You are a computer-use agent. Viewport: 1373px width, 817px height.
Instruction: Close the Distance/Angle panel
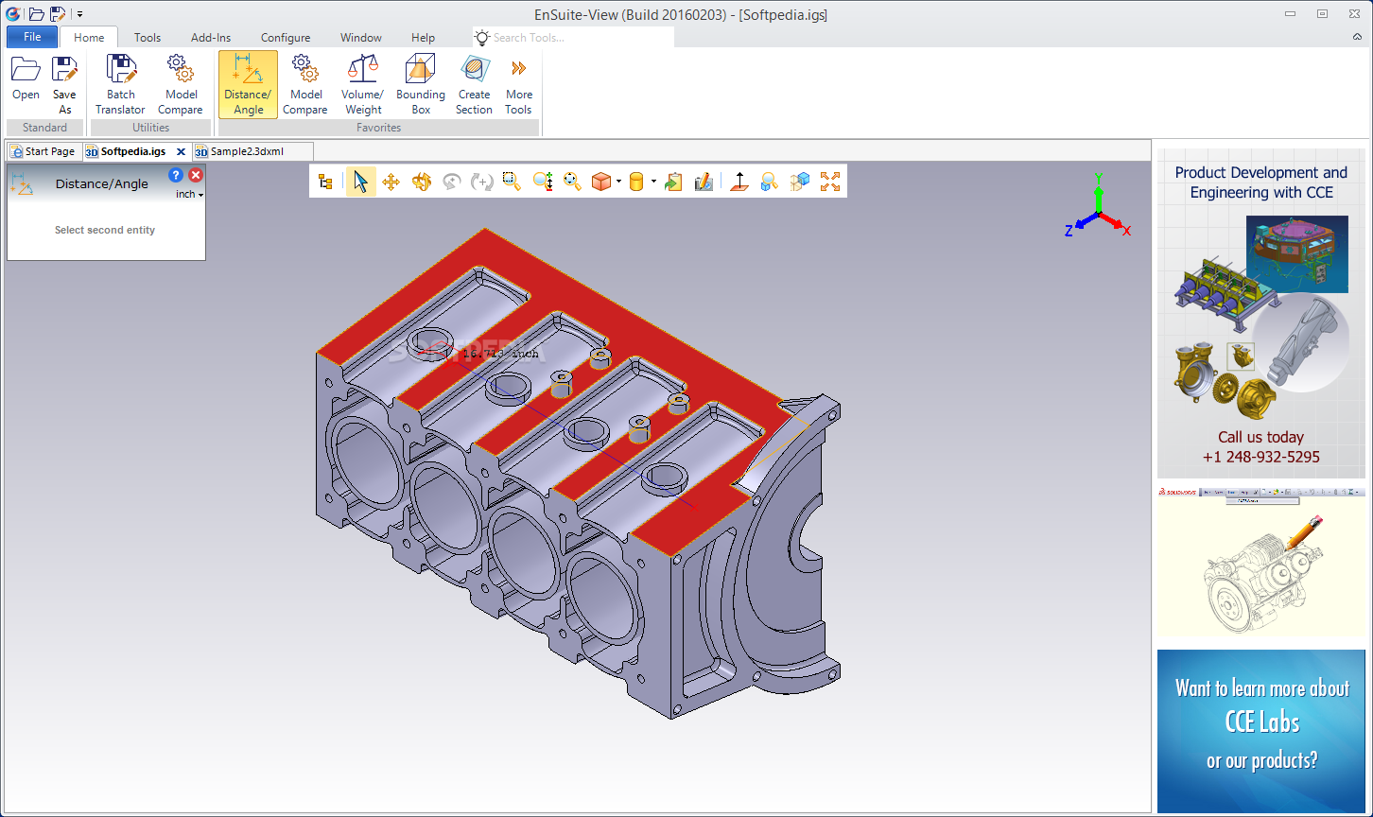point(196,175)
